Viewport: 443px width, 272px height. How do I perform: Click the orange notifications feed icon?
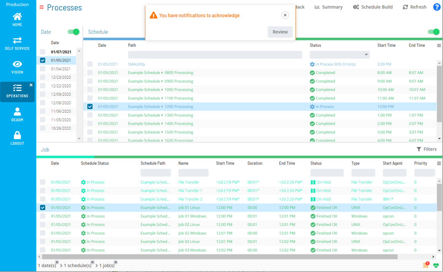click(x=426, y=265)
